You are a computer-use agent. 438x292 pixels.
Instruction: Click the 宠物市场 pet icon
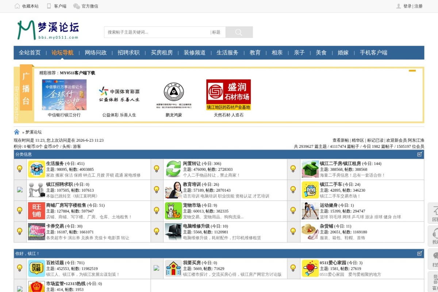click(173, 211)
